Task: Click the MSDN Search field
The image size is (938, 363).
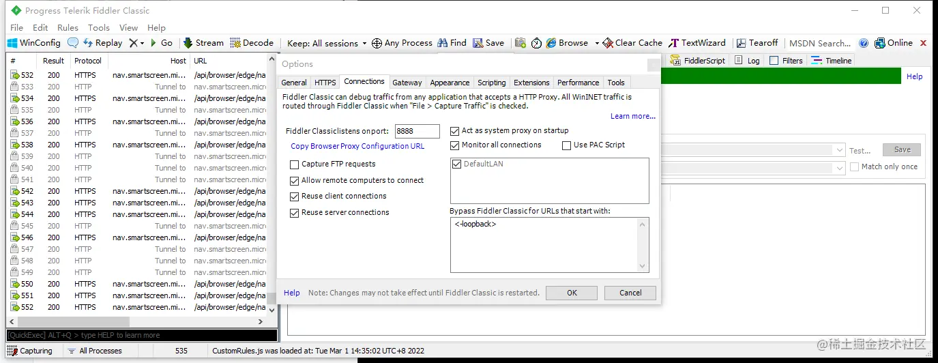Action: [x=819, y=43]
